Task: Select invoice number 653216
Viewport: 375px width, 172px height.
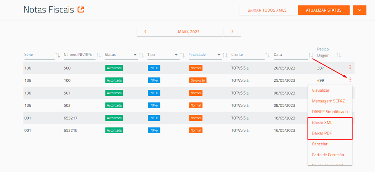Action: (70, 130)
